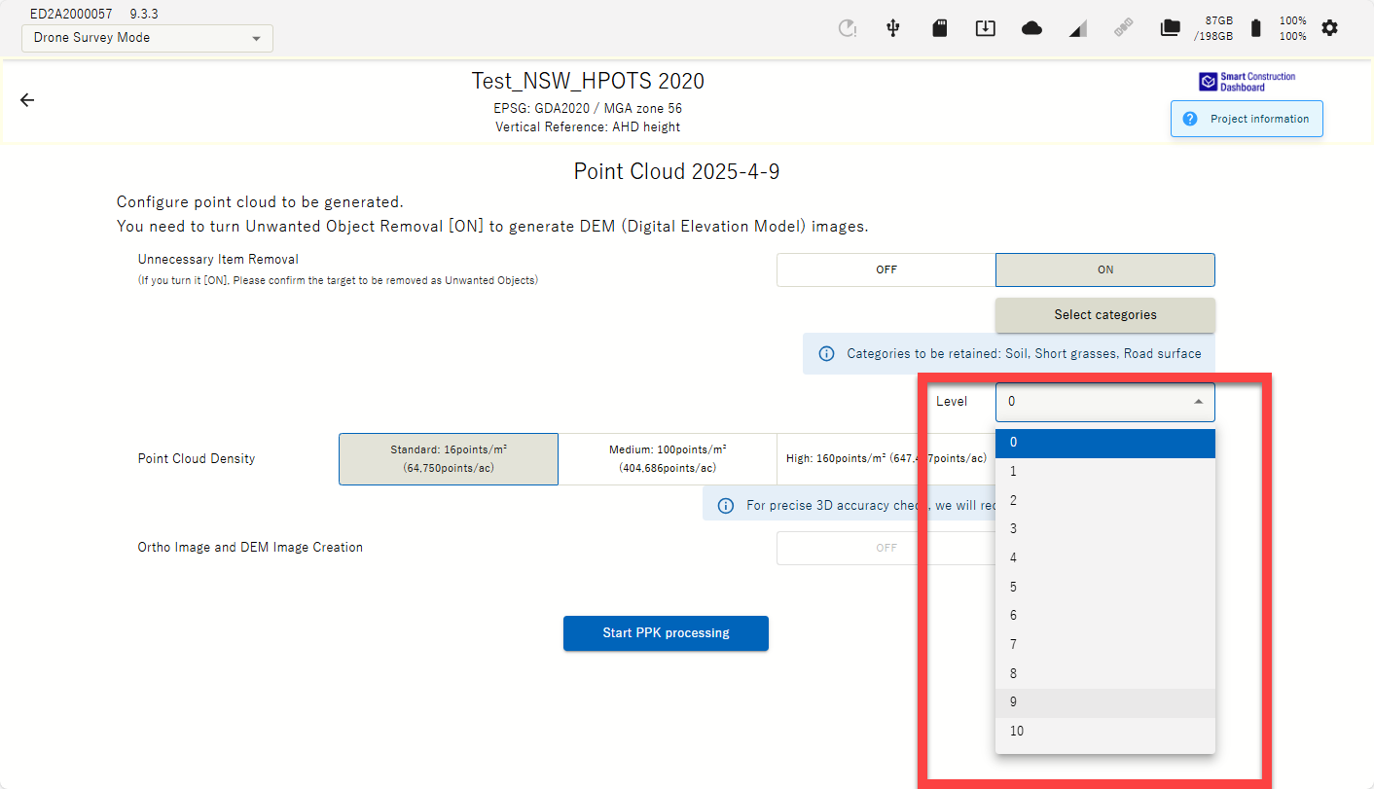Choose level 9 in the list
1374x789 pixels.
click(1104, 702)
